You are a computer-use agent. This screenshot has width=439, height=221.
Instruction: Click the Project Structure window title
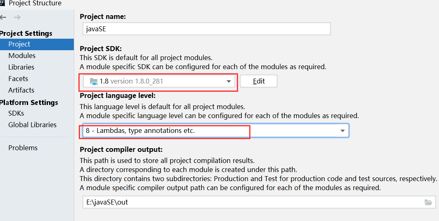[35, 3]
